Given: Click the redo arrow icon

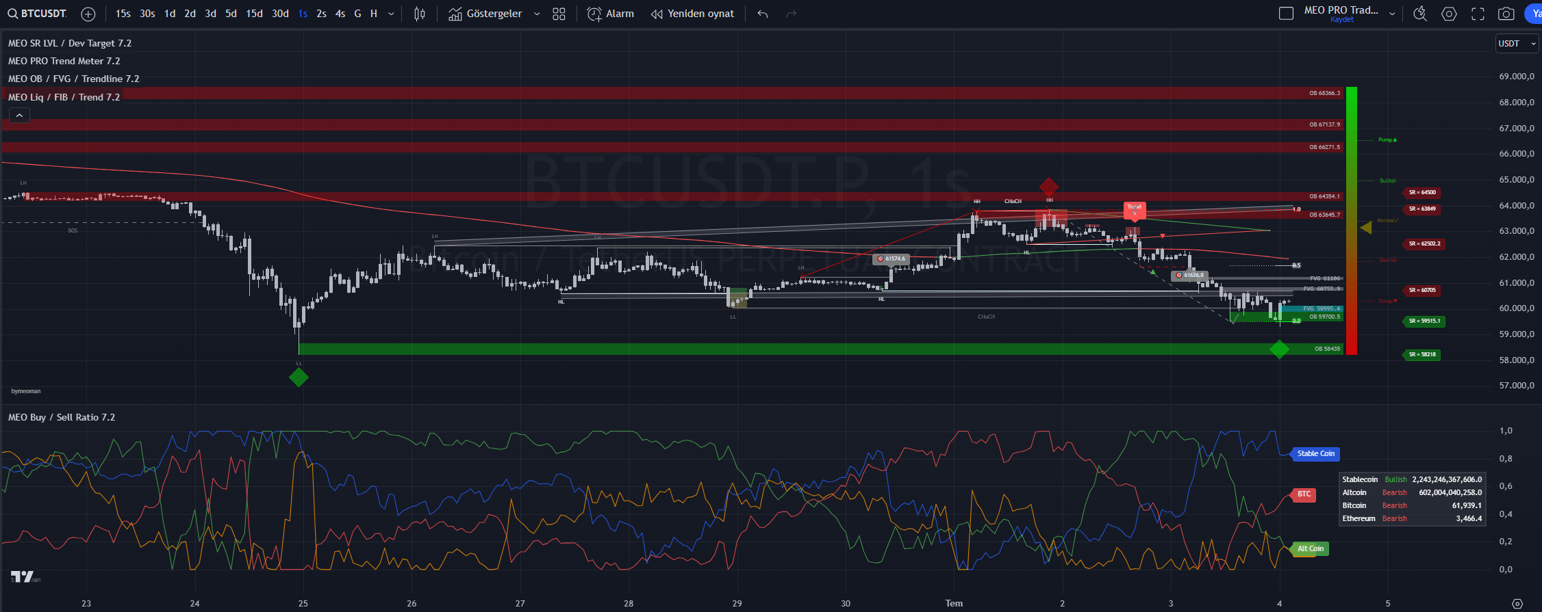Looking at the screenshot, I should tap(792, 14).
